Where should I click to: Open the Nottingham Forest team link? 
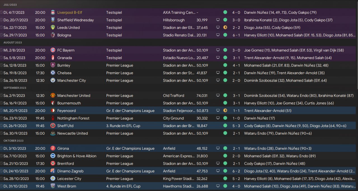[74, 118]
